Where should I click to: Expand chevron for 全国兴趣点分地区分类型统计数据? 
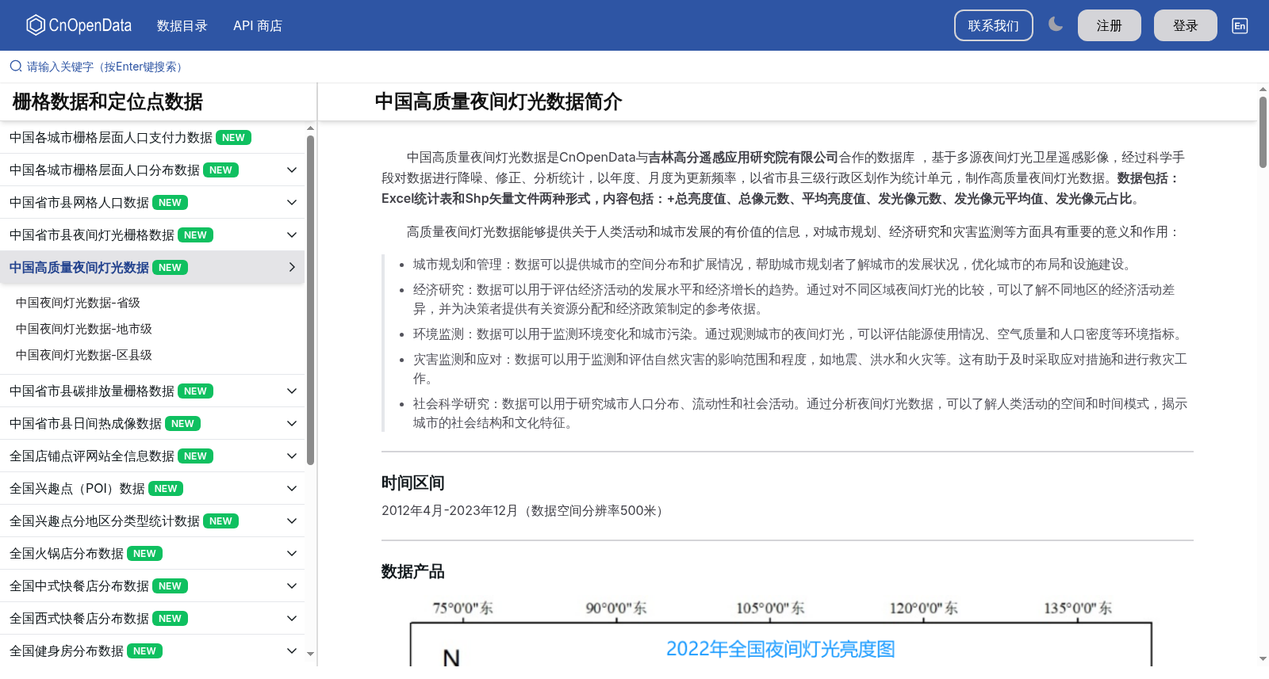click(292, 521)
